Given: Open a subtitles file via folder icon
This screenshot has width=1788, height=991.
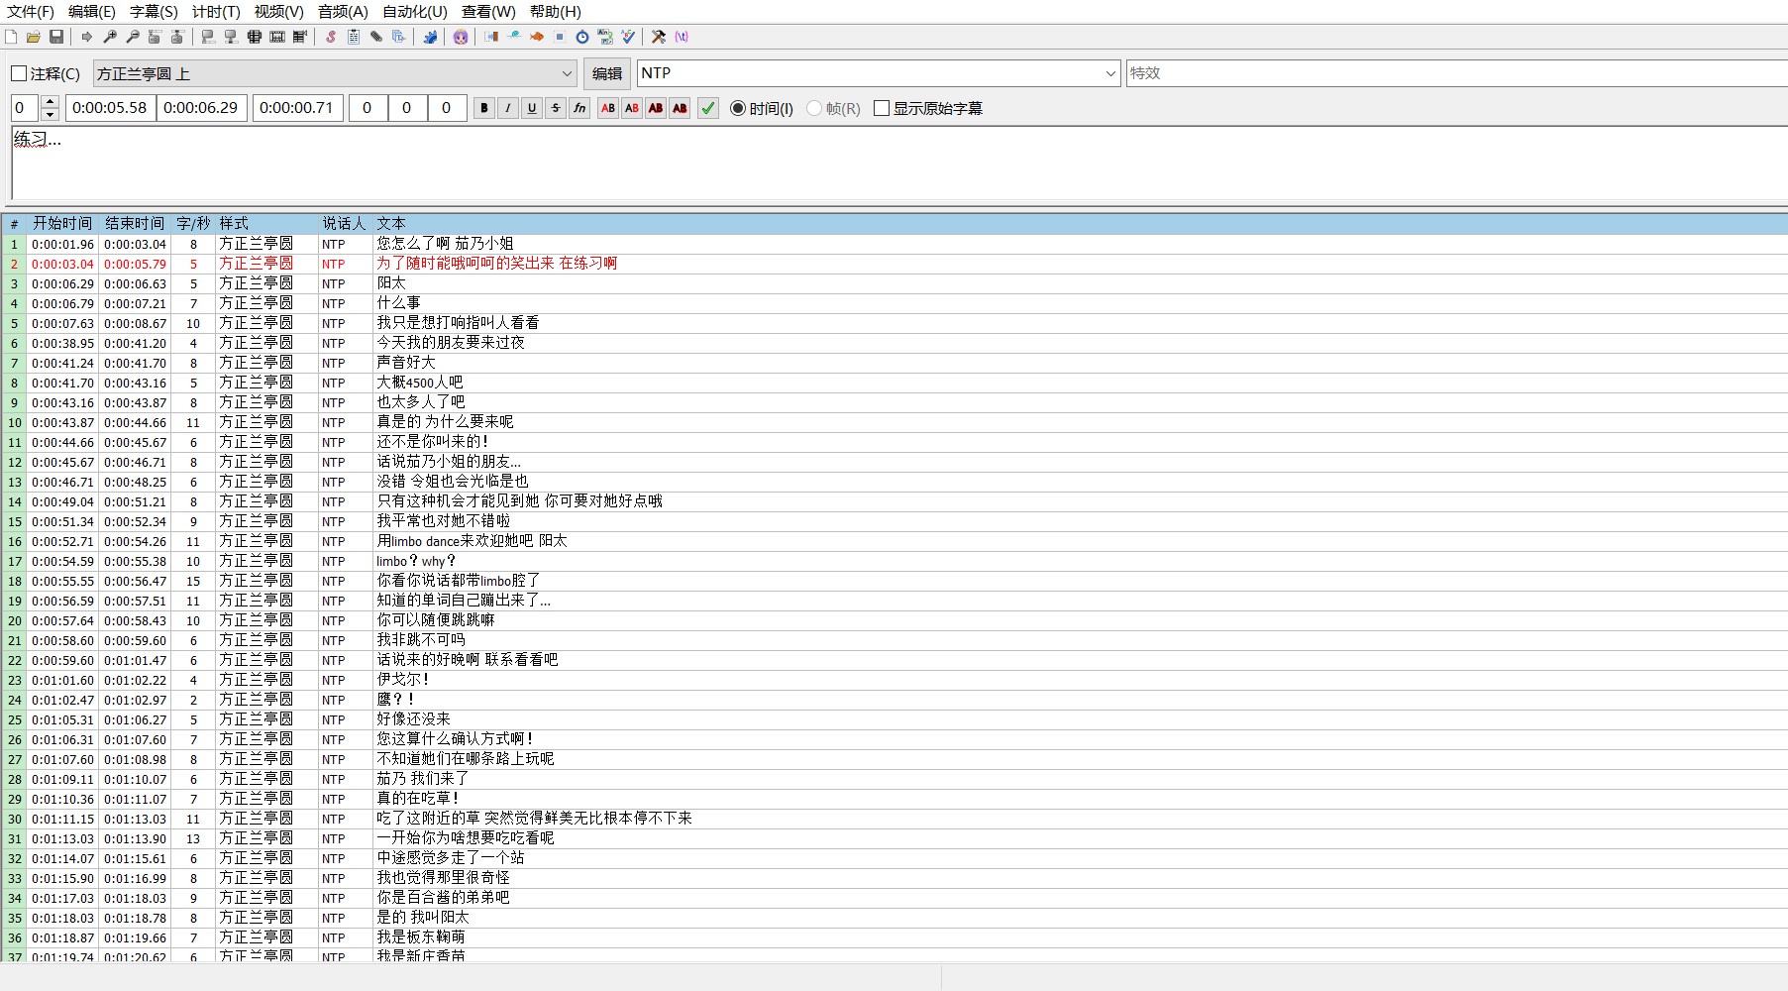Looking at the screenshot, I should coord(34,37).
